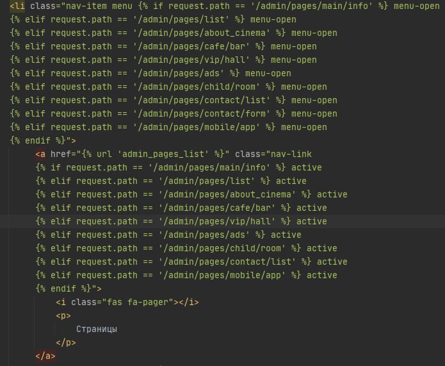Screen dimensions: 445x366
Task: Click '/admin/pages/child/room' in active line
Action: 222,248
